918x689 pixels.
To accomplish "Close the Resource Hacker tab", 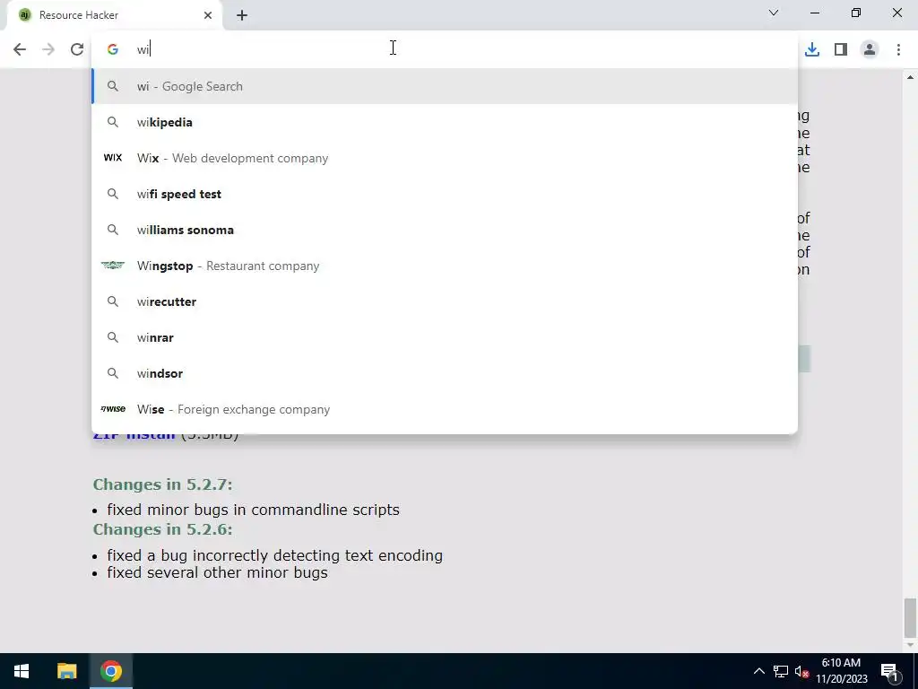I will tap(208, 15).
